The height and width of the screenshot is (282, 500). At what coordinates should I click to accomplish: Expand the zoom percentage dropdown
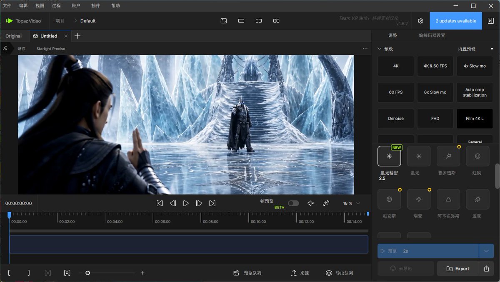coord(358,203)
